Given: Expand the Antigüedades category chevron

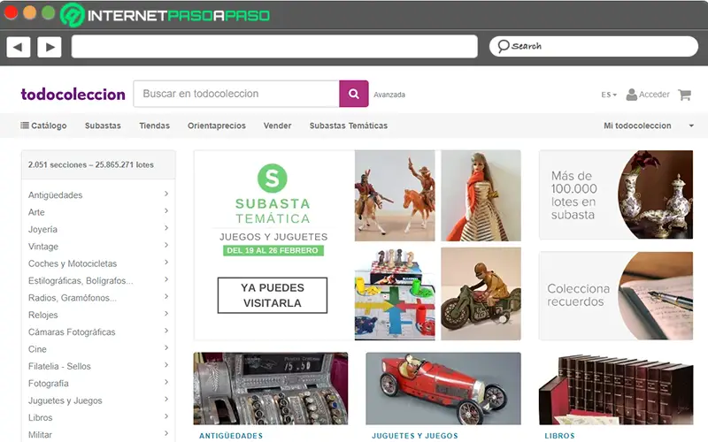Looking at the screenshot, I should pos(166,194).
